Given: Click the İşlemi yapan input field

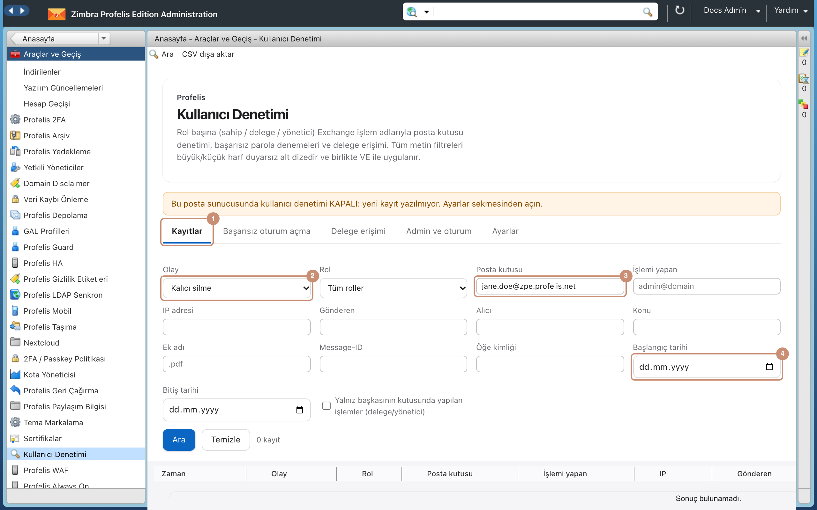Looking at the screenshot, I should 706,286.
